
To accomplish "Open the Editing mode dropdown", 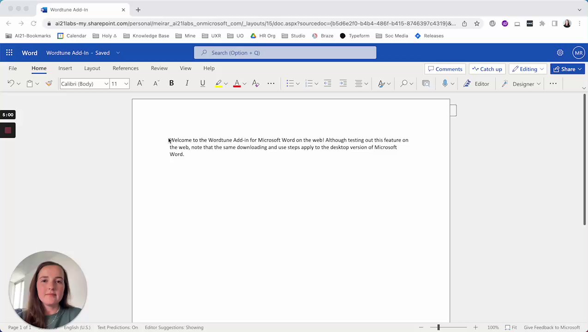I will tap(528, 69).
